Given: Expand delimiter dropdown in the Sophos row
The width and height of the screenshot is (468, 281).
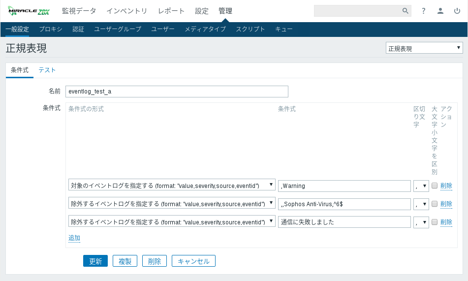Looking at the screenshot, I should tap(421, 204).
